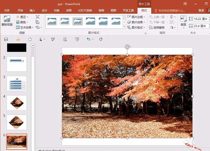Click the Undo arrow icon

88,39
